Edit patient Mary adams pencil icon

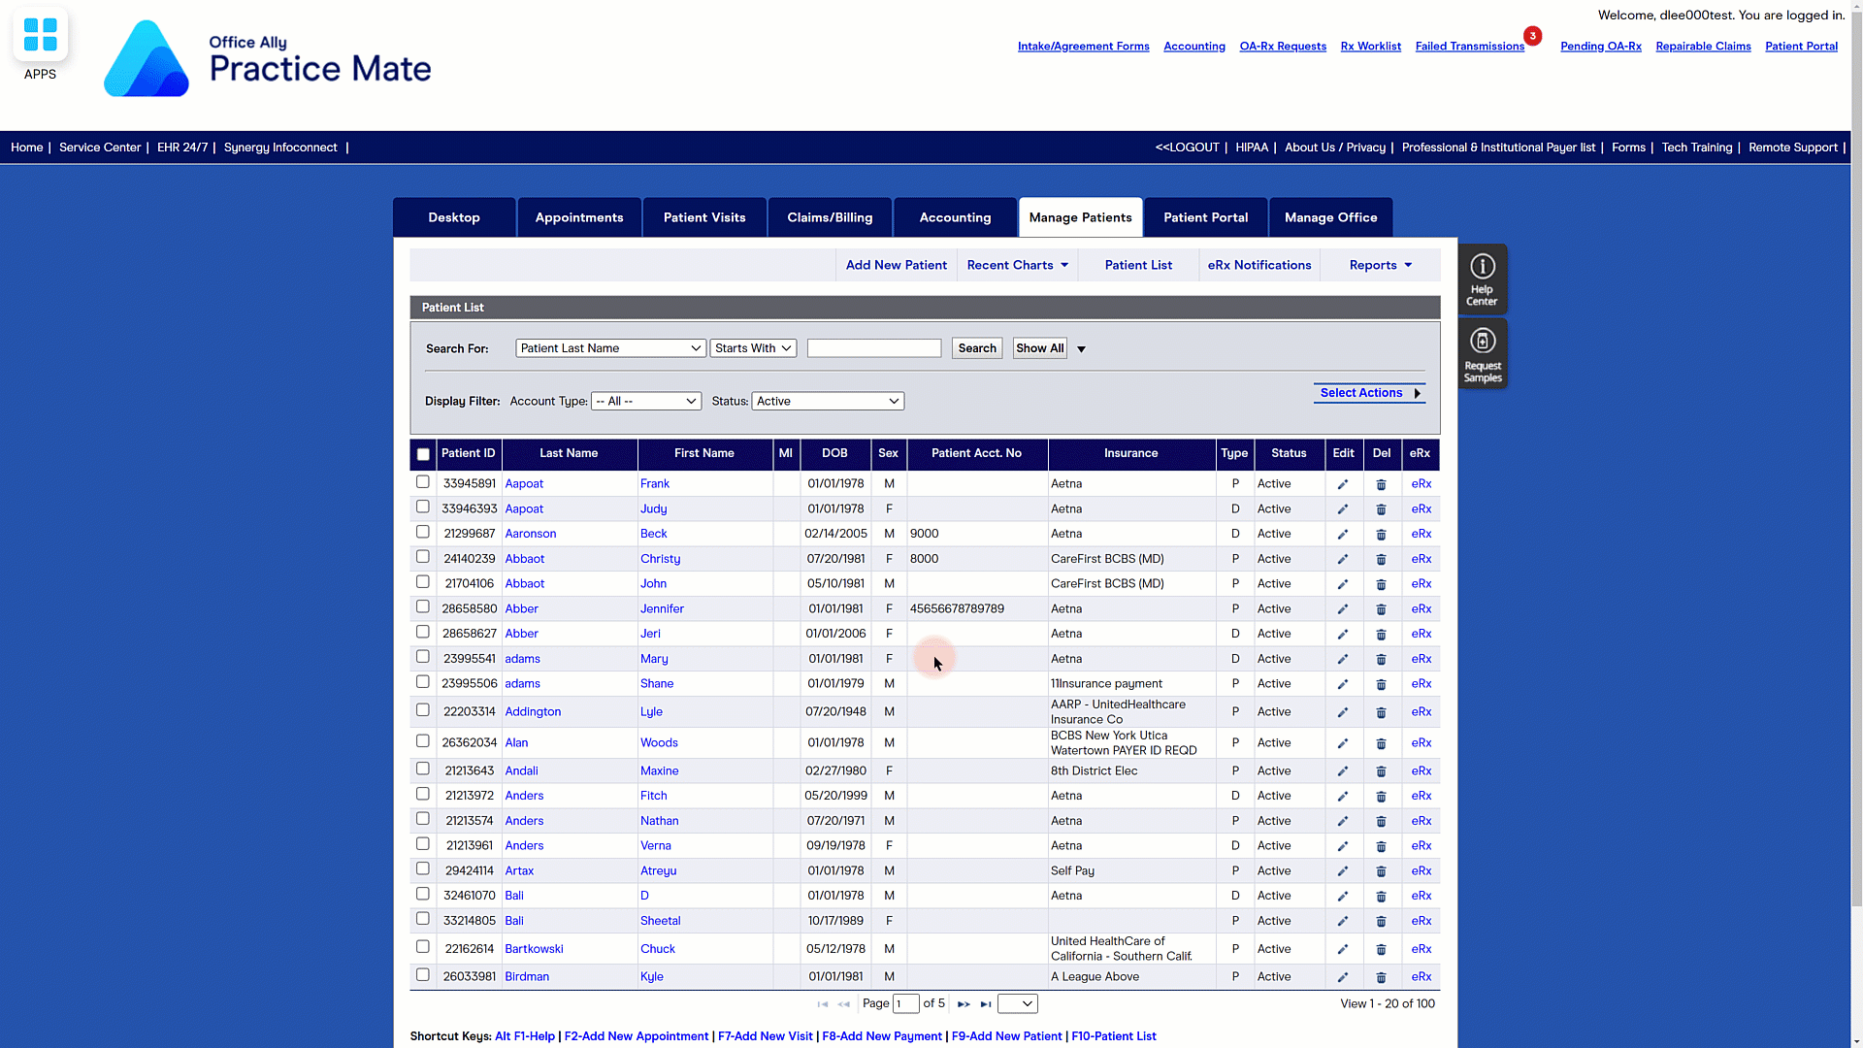tap(1343, 660)
